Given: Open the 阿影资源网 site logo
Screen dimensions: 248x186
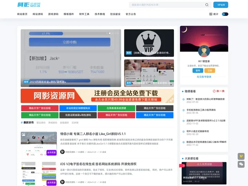Looking at the screenshot, I should [29, 5].
